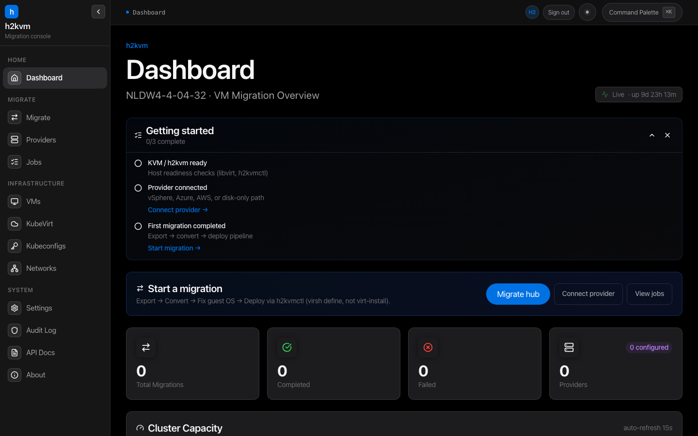Click the h2kvm breadcrumb above Dashboard heading
This screenshot has width=698, height=436.
click(137, 46)
